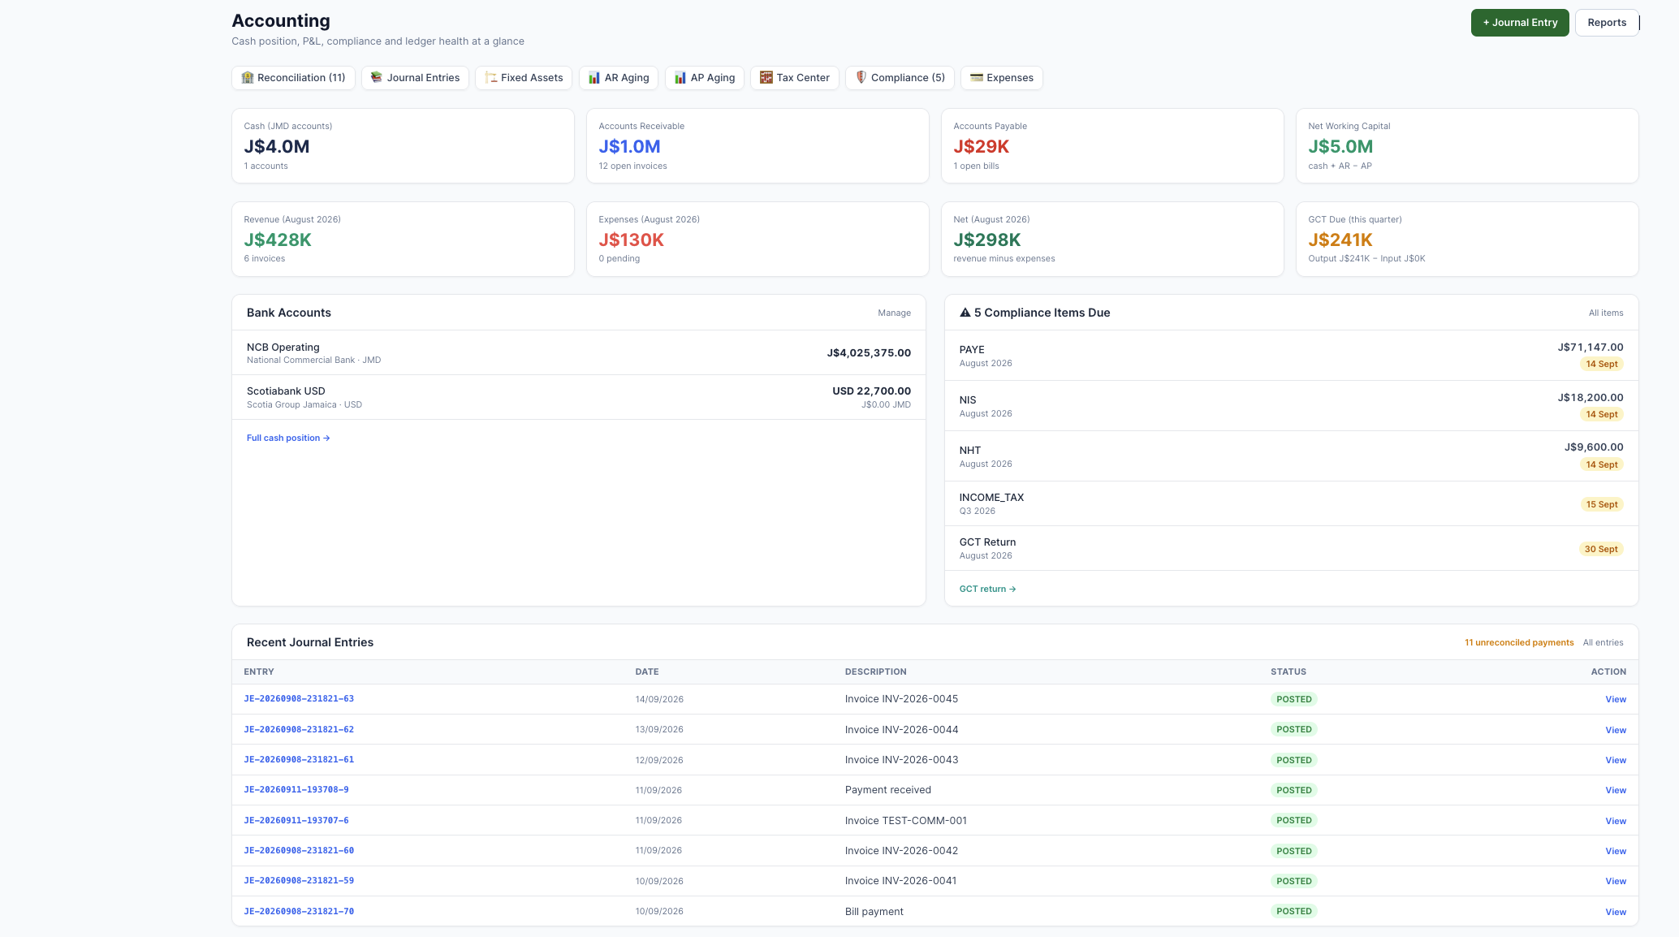This screenshot has height=937, width=1679.
Task: Open the Expenses section
Action: [x=1002, y=78]
